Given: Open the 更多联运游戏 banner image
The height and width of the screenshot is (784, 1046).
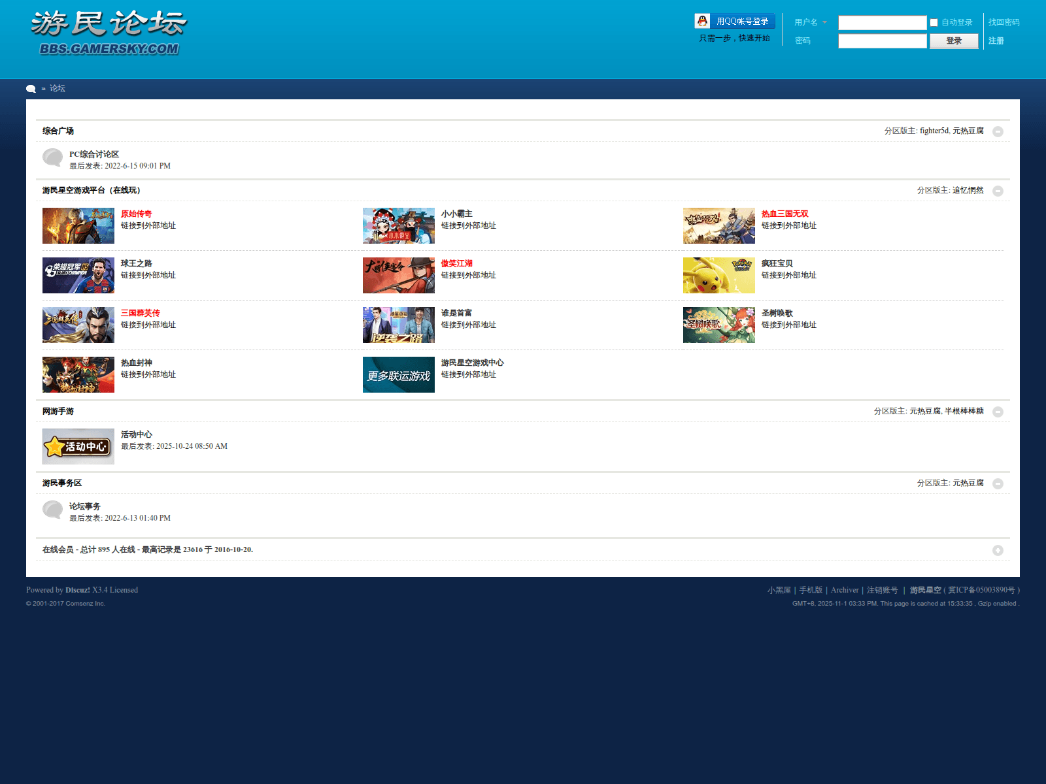Looking at the screenshot, I should [398, 374].
